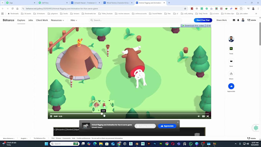Click the round blue Appreciate thumbs-up icon
Image resolution: width=261 pixels, height=147 pixels.
(231, 86)
